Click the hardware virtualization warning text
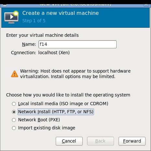151x151 pixels. tap(75, 74)
